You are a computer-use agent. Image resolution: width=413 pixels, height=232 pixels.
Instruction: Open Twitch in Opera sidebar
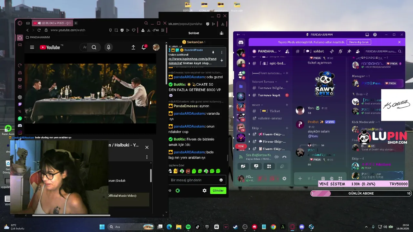[x=20, y=104]
